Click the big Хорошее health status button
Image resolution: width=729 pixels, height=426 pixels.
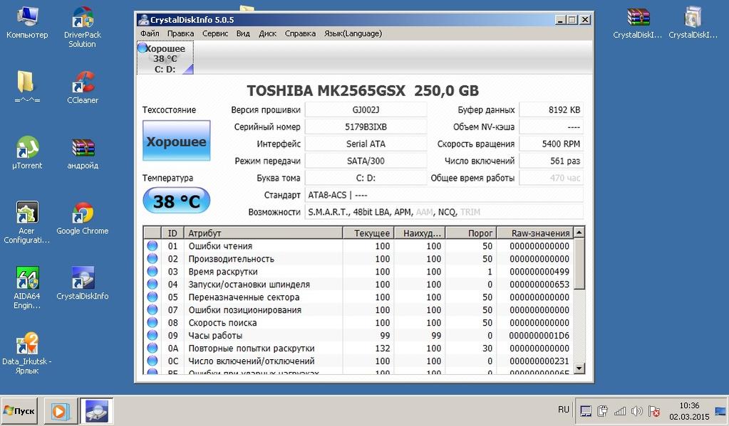[x=176, y=141]
